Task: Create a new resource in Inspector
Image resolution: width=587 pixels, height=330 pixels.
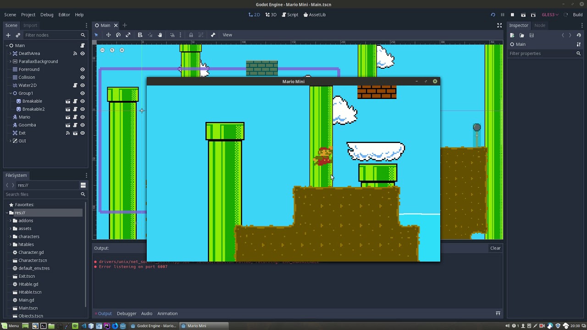Action: click(x=512, y=35)
